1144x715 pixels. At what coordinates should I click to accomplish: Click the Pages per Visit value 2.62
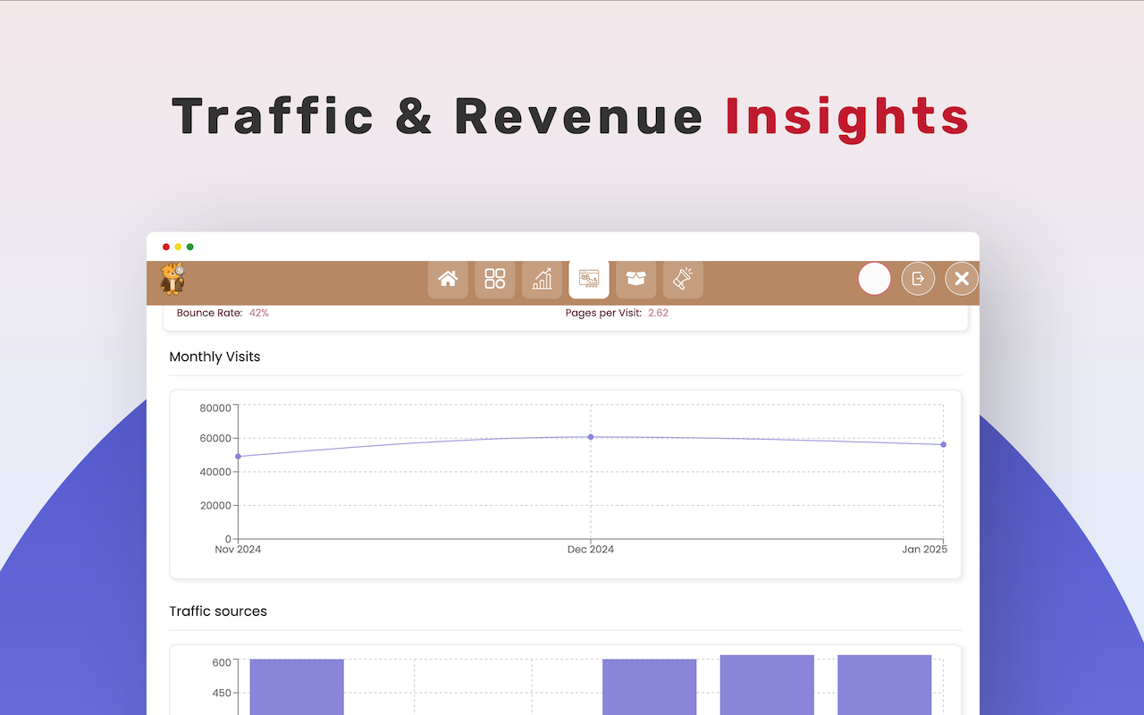coord(658,313)
